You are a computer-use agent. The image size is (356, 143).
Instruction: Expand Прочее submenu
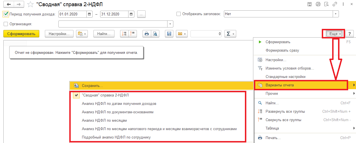pyautogui.click(x=304, y=93)
